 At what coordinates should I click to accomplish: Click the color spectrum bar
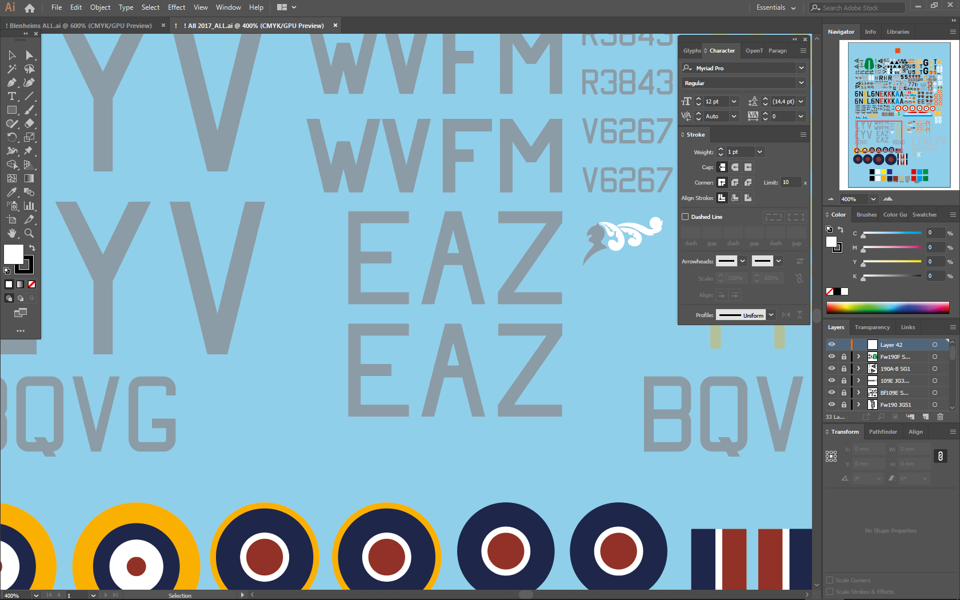click(x=887, y=307)
